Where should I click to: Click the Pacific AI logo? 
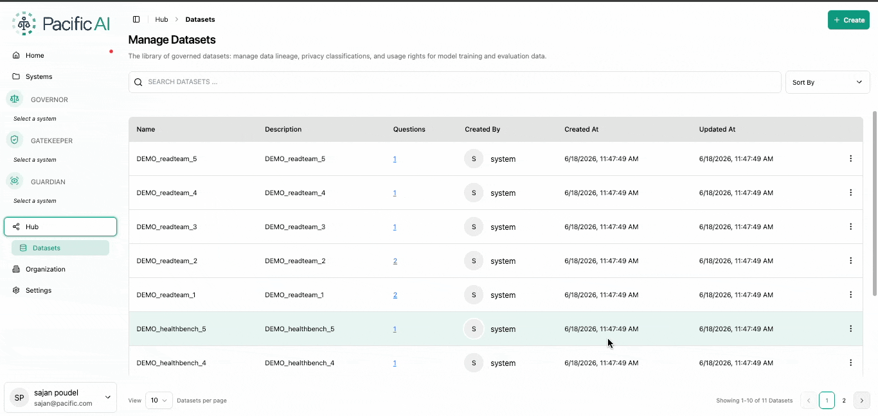(61, 24)
